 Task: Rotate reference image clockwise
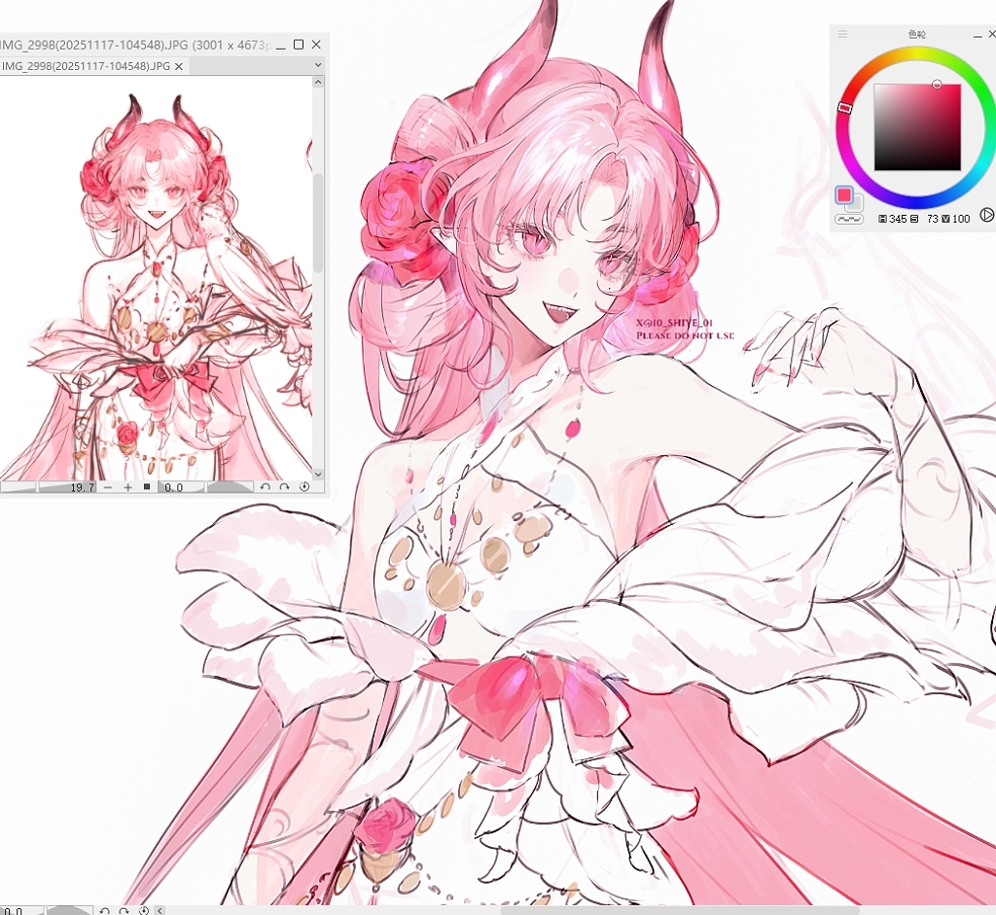click(x=284, y=487)
